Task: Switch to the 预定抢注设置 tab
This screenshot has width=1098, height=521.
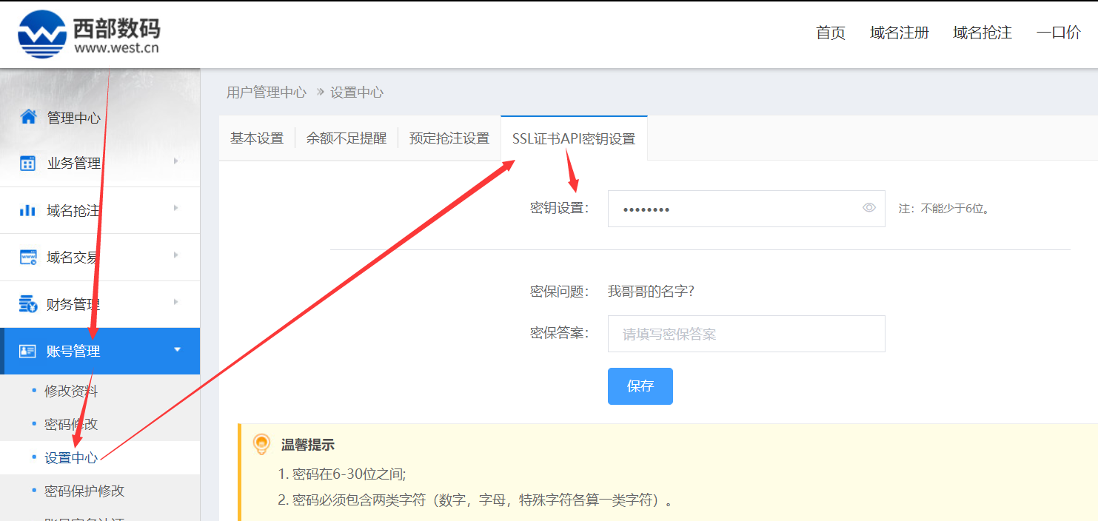Action: 449,138
